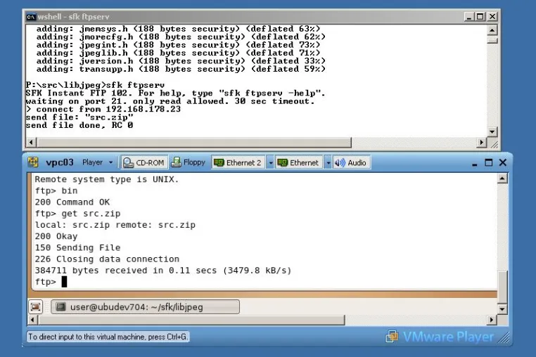
Task: Click the user@ubudev704 terminal taskbar button
Action: point(146,307)
